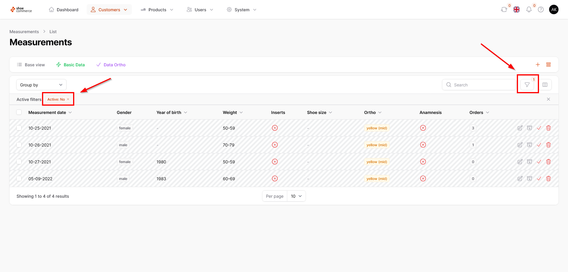Expand the Group by dropdown

pyautogui.click(x=41, y=85)
